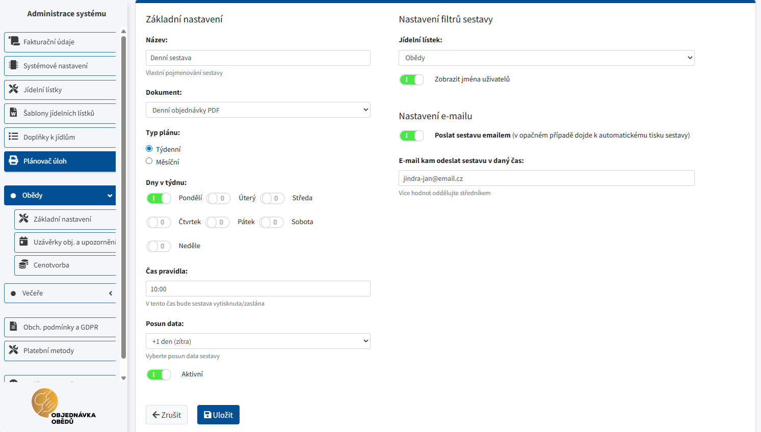Expand the Jídelní lístek dropdown

pos(546,58)
